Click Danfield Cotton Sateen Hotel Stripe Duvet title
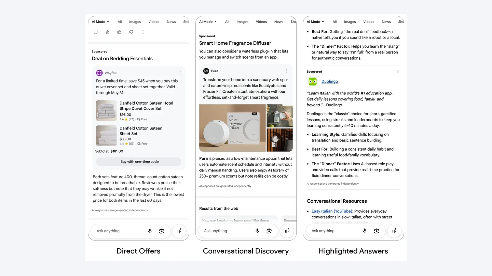Viewport: 492px width, 276px height. [146, 106]
